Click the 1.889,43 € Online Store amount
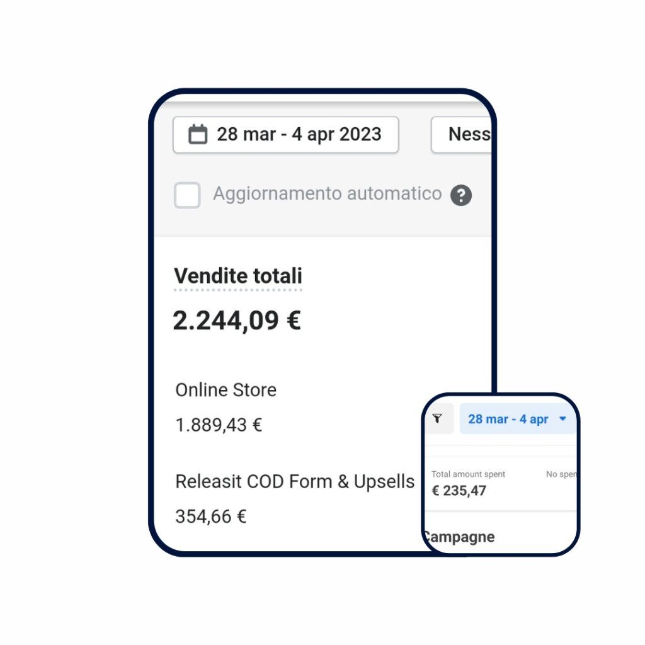Screen dimensions: 645x645 219,425
